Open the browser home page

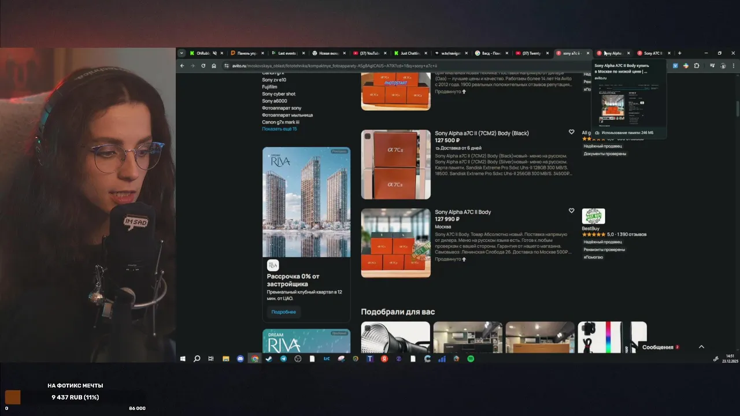[x=214, y=66]
